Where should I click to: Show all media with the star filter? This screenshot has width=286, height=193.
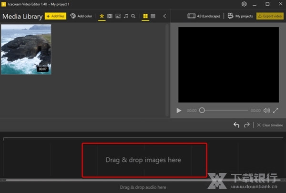tap(102, 16)
